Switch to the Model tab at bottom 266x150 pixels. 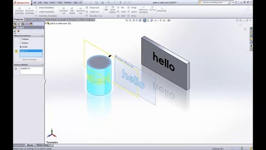[x=30, y=145]
